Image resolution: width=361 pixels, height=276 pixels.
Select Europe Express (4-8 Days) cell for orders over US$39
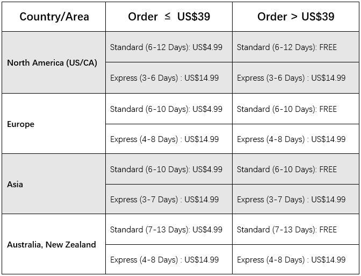(295, 139)
